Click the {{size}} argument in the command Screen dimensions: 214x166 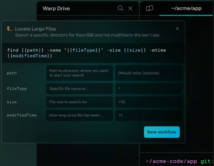click(x=135, y=50)
